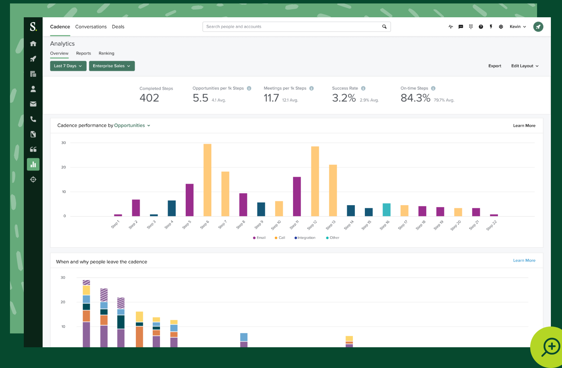
Task: Open the Last 7 Days dropdown
Action: tap(68, 66)
